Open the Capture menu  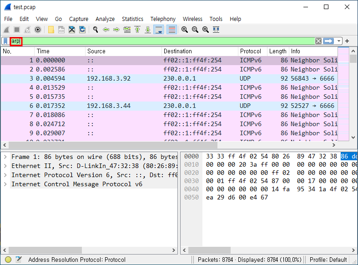pos(79,19)
